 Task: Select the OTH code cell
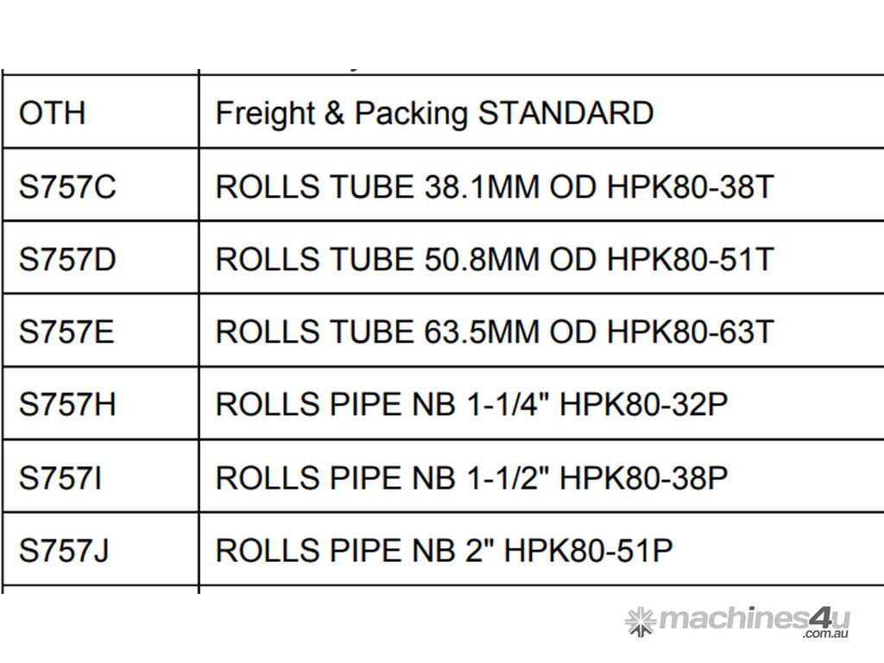click(x=53, y=113)
